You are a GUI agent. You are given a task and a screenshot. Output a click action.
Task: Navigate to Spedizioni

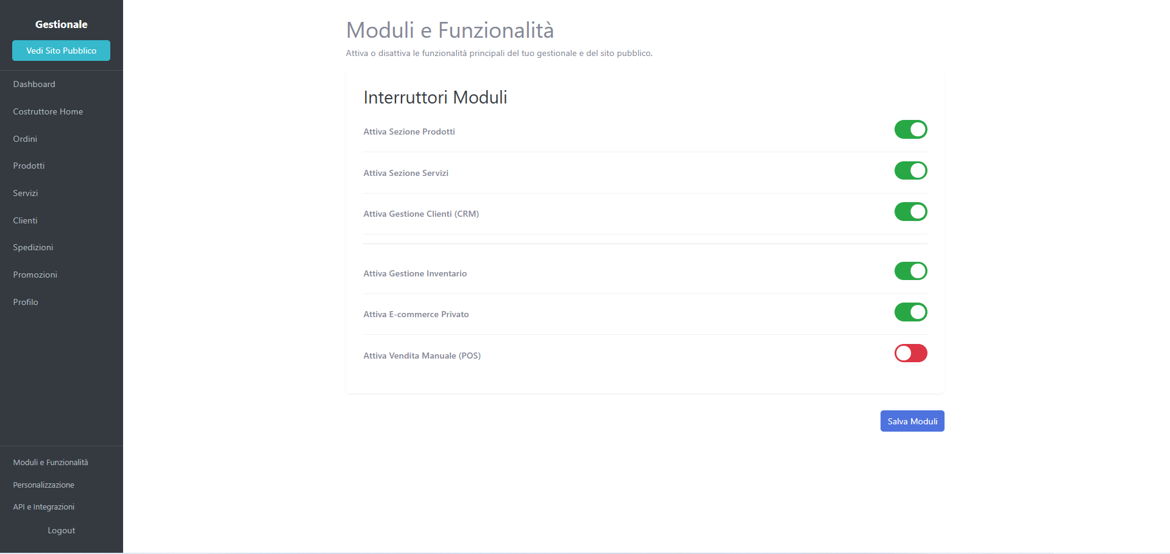click(33, 247)
